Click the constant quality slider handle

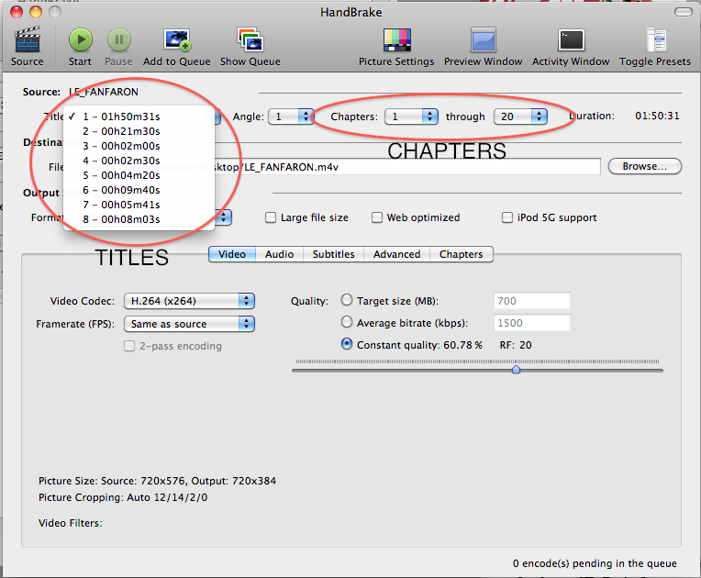[516, 370]
